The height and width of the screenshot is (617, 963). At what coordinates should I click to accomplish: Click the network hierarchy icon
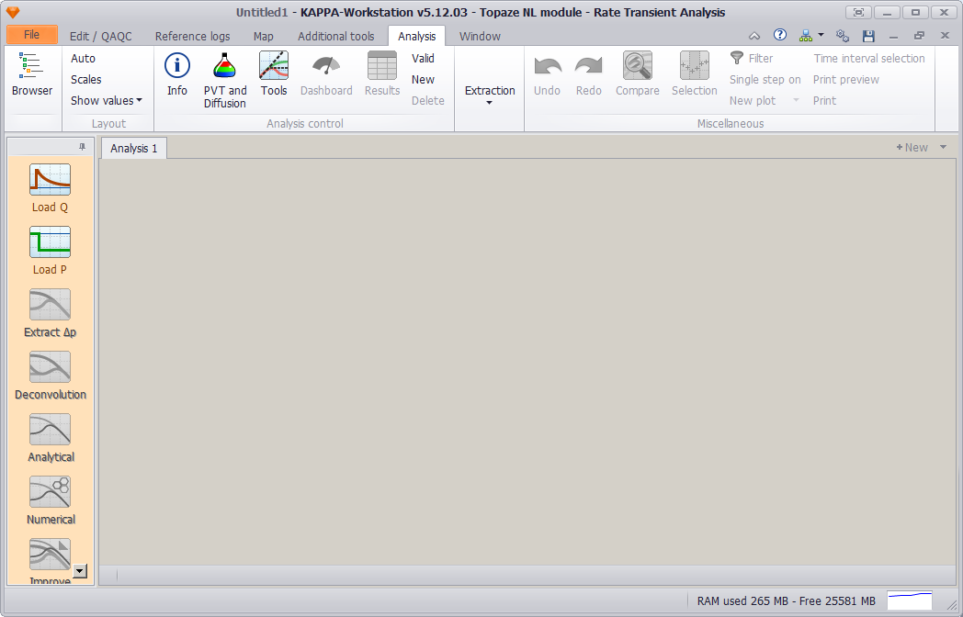(x=806, y=36)
